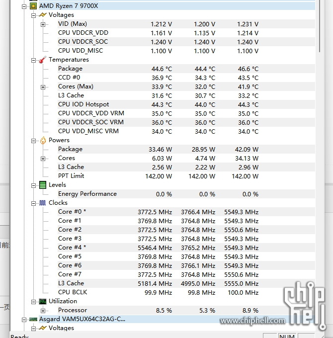
Task: Click the Asgard memory module icon
Action: (33, 319)
